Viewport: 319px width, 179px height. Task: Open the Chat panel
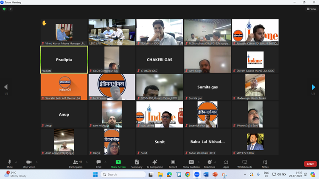(98, 163)
